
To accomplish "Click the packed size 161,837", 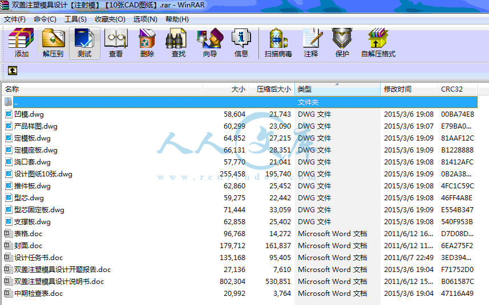I will (278, 246).
